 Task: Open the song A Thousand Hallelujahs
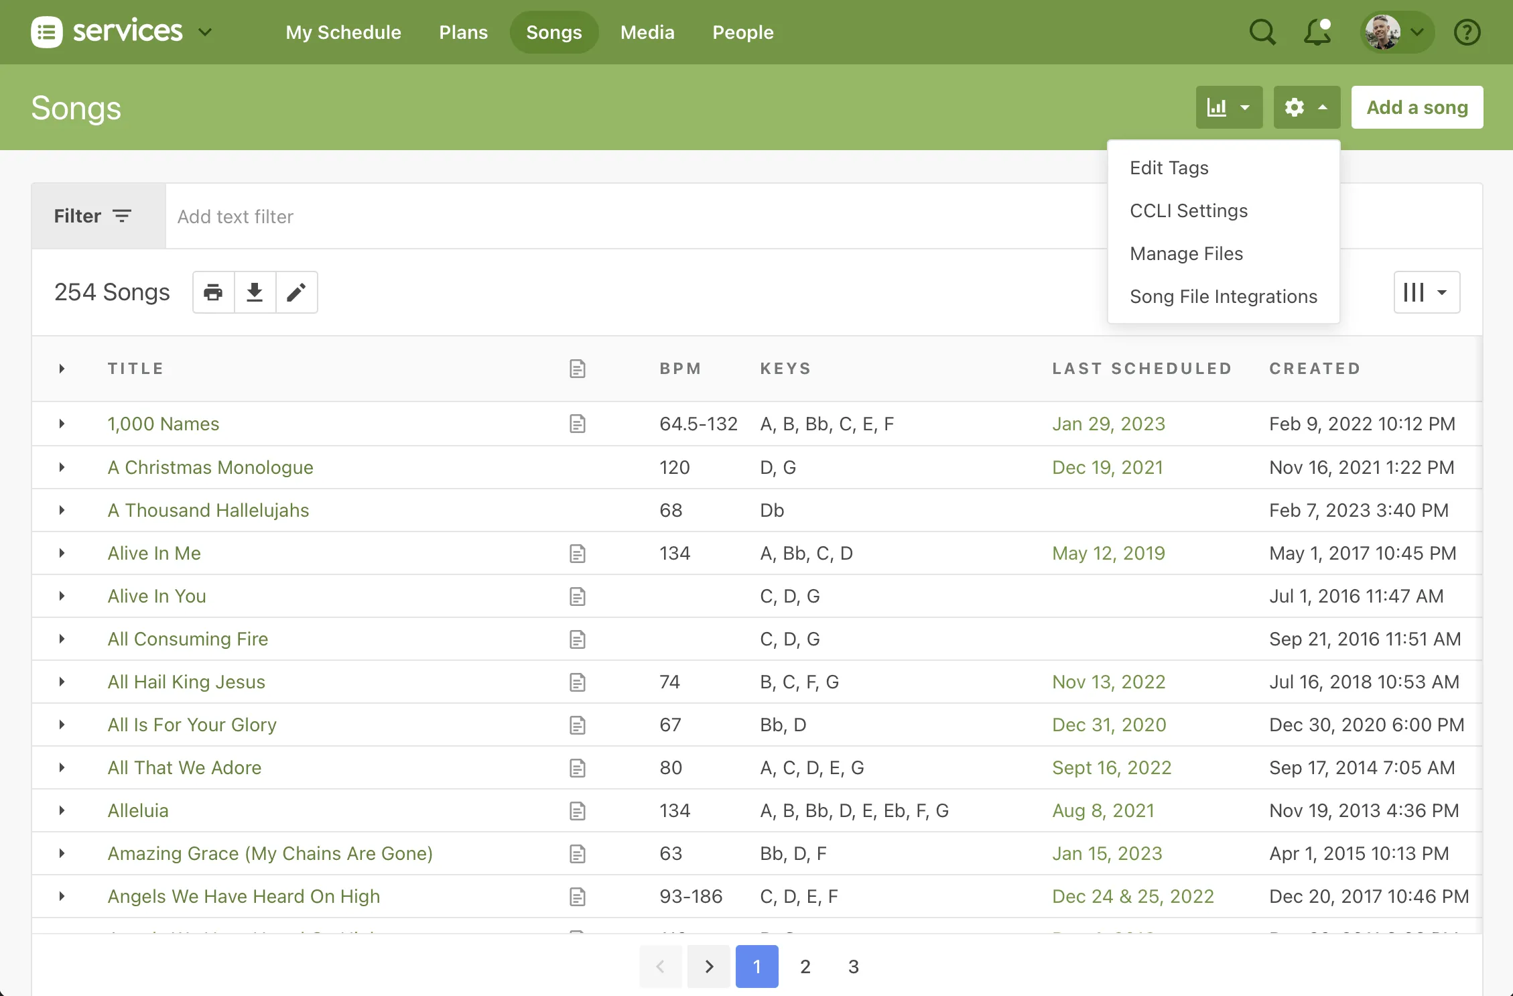tap(208, 510)
